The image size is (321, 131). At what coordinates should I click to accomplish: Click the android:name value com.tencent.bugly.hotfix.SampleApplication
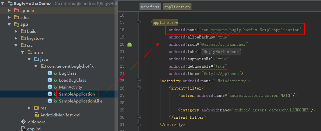pyautogui.click(x=251, y=30)
